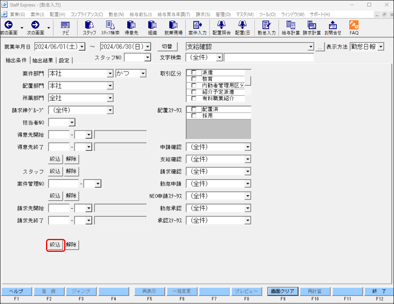The width and height of the screenshot is (394, 304).
Task: Go back with 前の画面 arrow icon
Action: (8, 25)
